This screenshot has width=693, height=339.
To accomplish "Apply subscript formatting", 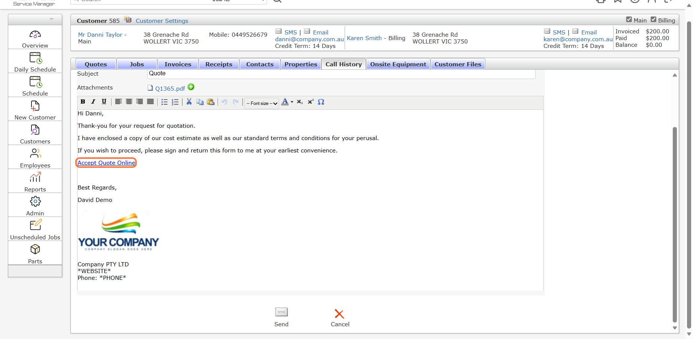I will coord(300,102).
